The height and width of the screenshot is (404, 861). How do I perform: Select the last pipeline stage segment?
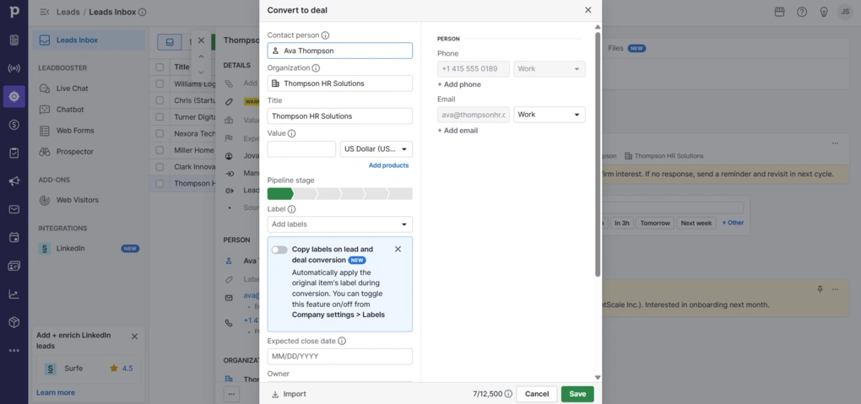click(400, 194)
